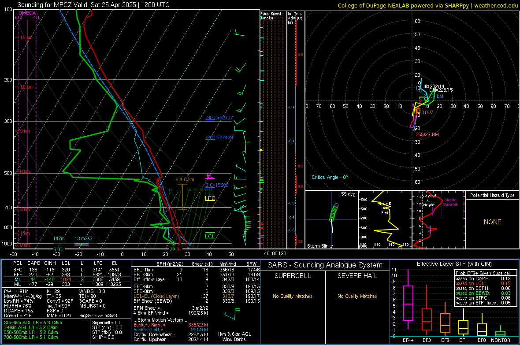This screenshot has width=520, height=345.
Task: Click the SR Wind v. Height plot label
Action: tap(429, 200)
